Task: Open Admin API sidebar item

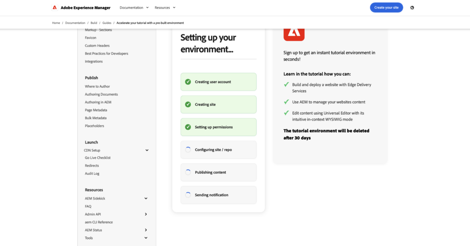Action: [93, 214]
